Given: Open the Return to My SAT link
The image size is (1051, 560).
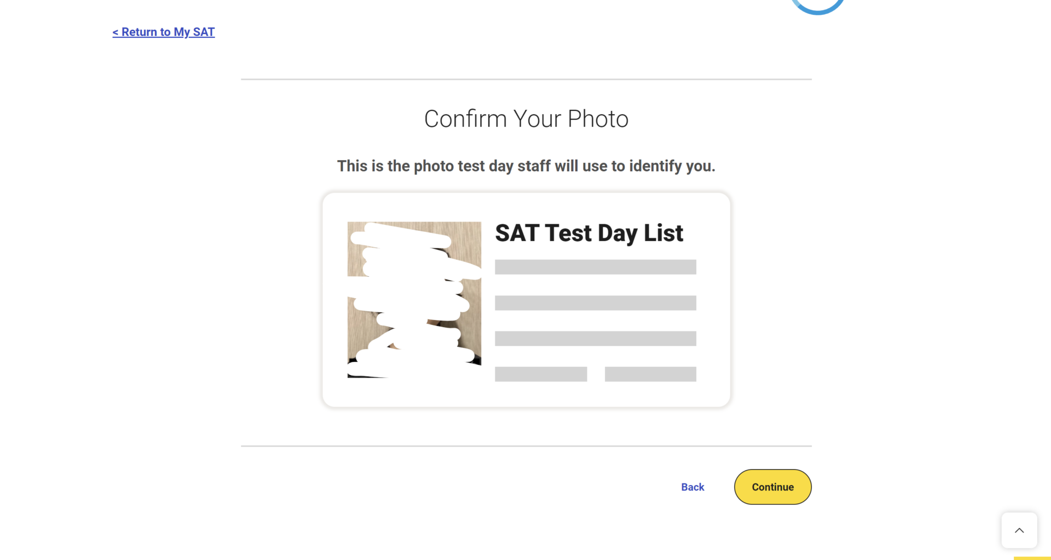Looking at the screenshot, I should (164, 32).
